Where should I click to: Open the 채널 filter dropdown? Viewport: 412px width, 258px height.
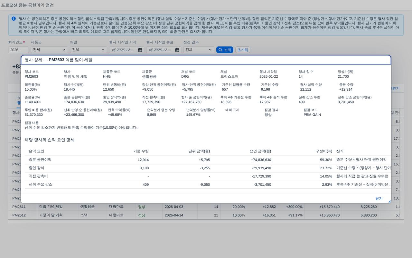(89, 50)
